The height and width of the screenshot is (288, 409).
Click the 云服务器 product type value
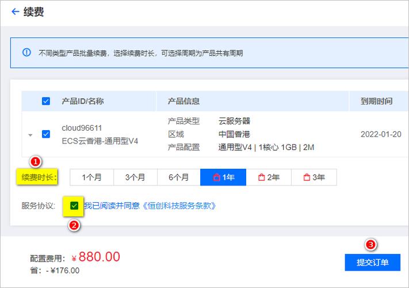point(234,121)
